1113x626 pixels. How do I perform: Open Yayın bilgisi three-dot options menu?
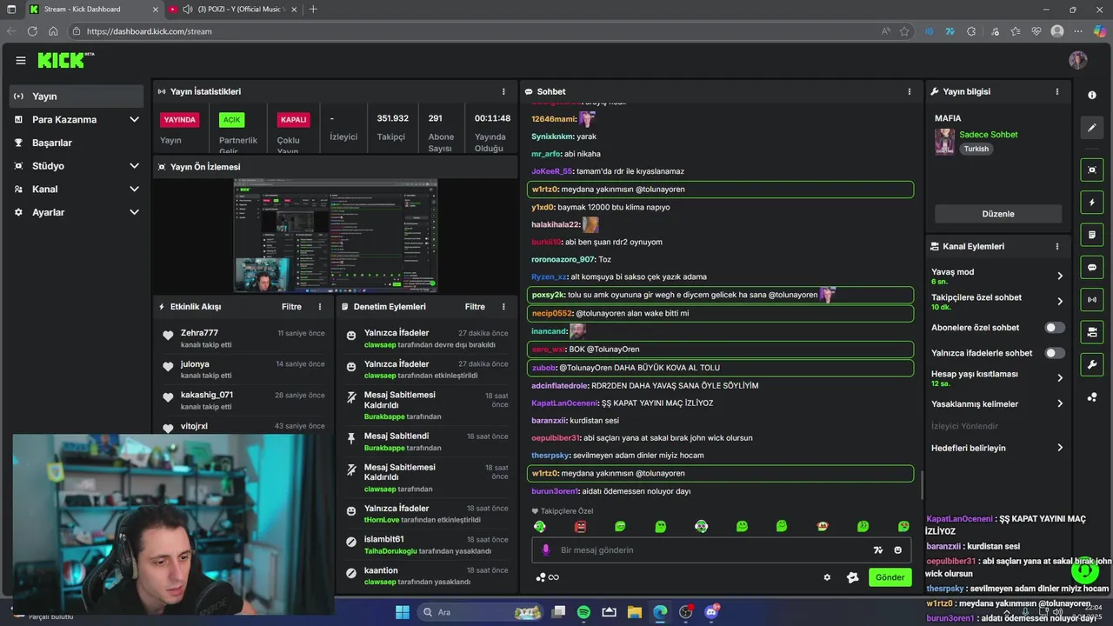pyautogui.click(x=1057, y=91)
